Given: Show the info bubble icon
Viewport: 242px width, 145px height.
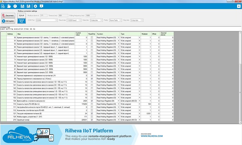Looking at the screenshot, I should pos(41,6).
